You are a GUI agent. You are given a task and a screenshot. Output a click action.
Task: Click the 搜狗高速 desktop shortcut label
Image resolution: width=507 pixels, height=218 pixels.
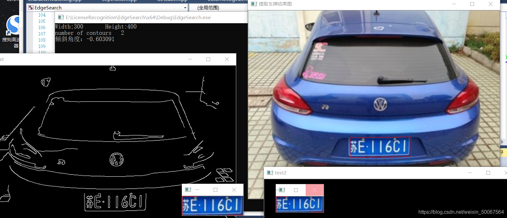point(11,43)
